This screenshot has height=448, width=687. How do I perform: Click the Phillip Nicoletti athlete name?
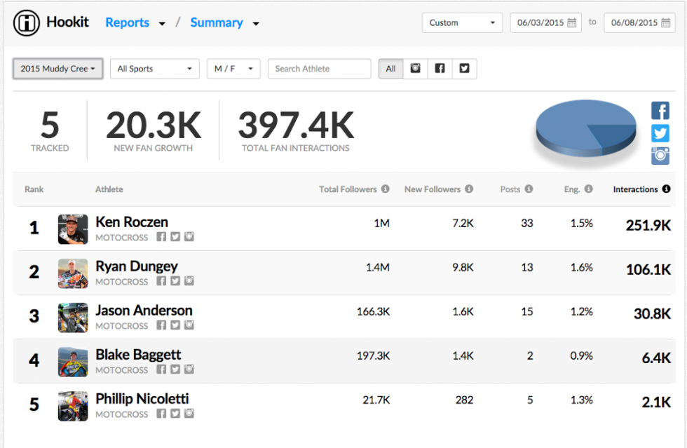coord(142,398)
